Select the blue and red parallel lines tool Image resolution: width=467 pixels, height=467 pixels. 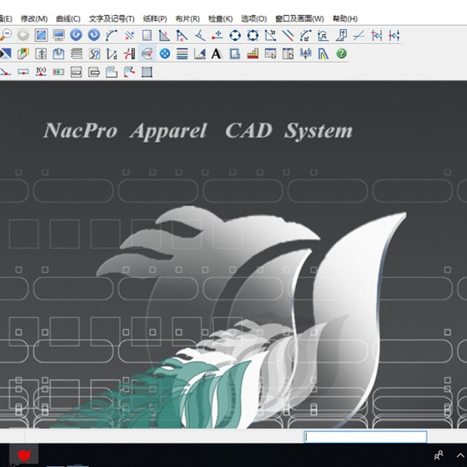click(288, 35)
